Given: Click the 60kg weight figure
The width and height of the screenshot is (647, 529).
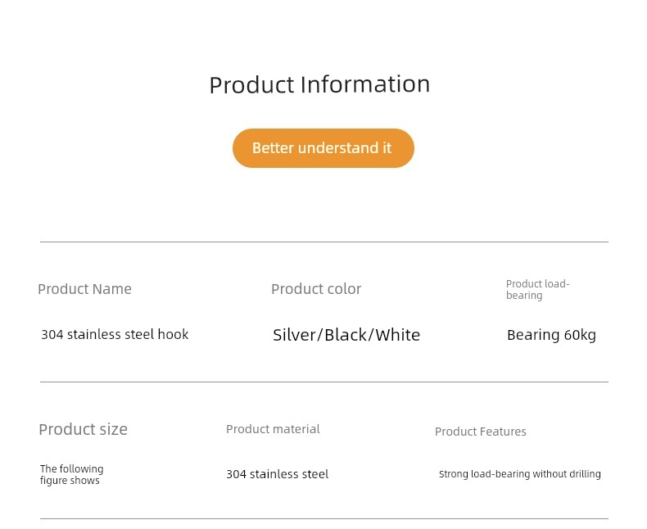Looking at the screenshot, I should 580,335.
